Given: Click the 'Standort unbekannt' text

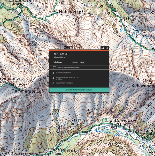Looking at the screenshot, I should [64, 73].
